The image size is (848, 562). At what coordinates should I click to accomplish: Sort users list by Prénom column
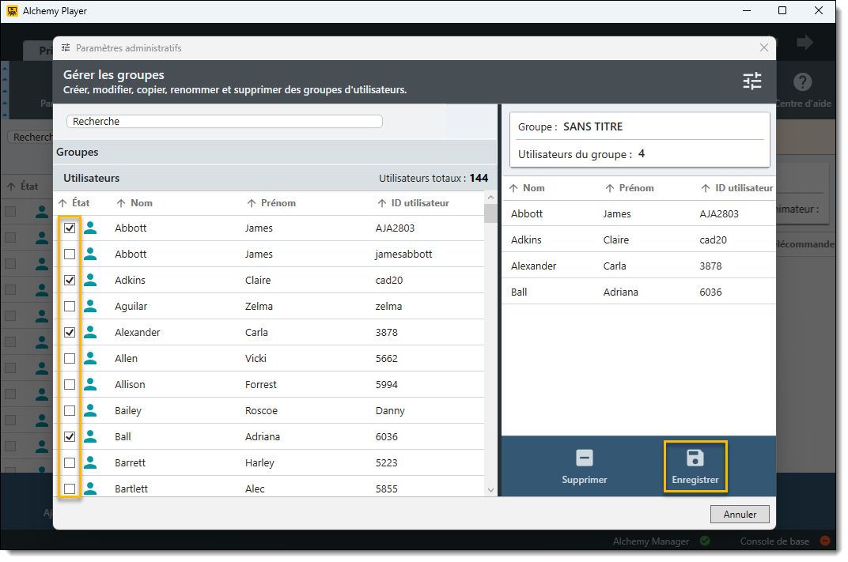278,203
